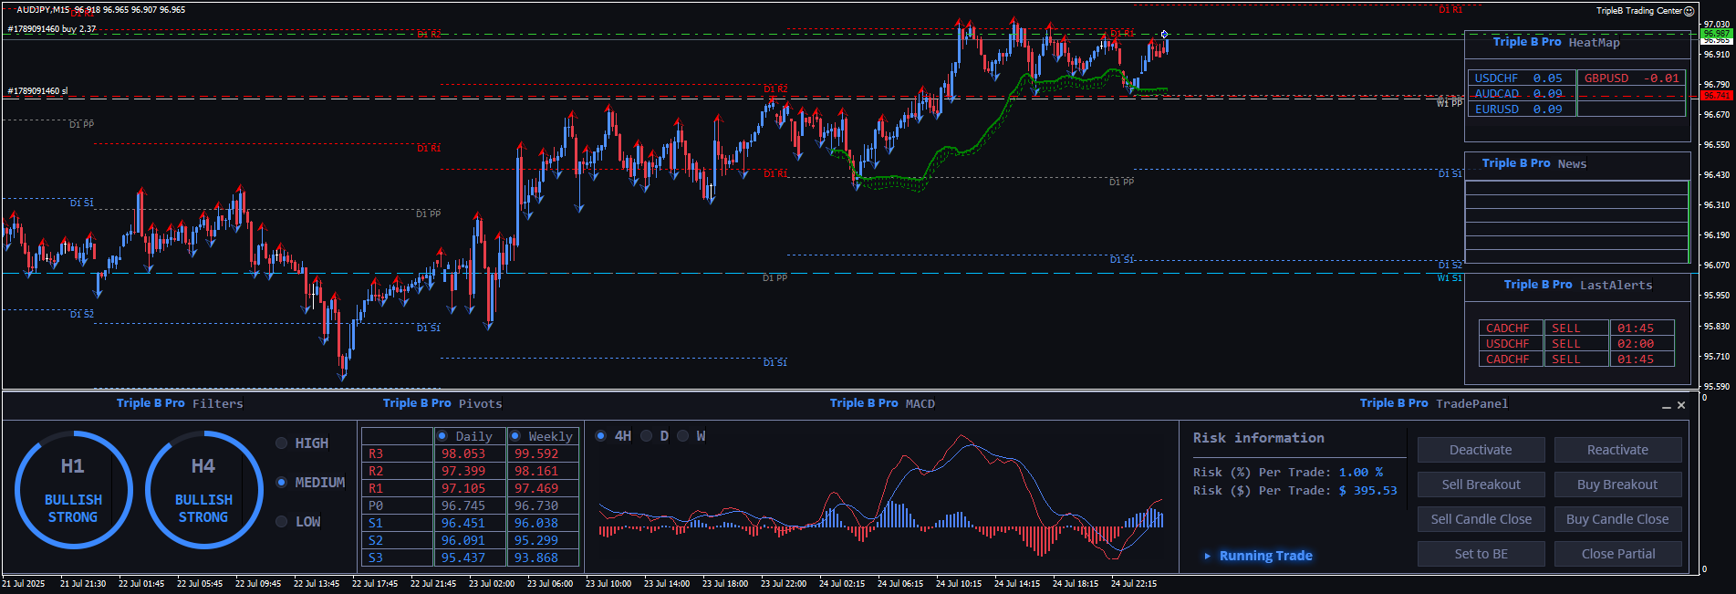Click the Close Partial button
The height and width of the screenshot is (594, 1736).
tap(1617, 554)
